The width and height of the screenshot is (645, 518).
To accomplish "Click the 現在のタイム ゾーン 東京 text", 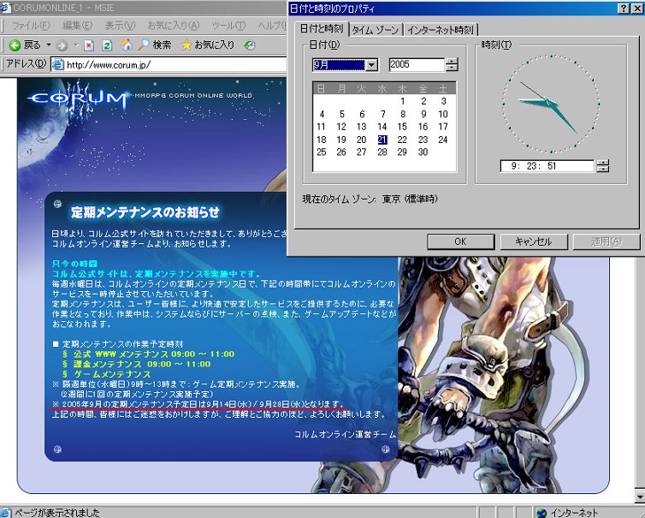I will coord(370,199).
